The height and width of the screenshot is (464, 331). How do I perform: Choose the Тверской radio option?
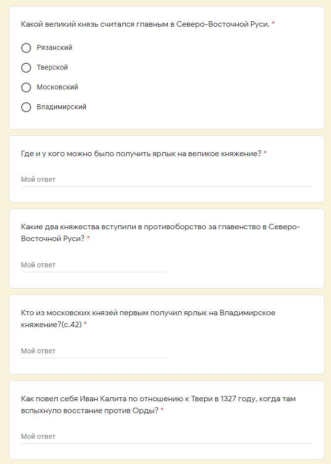point(26,68)
